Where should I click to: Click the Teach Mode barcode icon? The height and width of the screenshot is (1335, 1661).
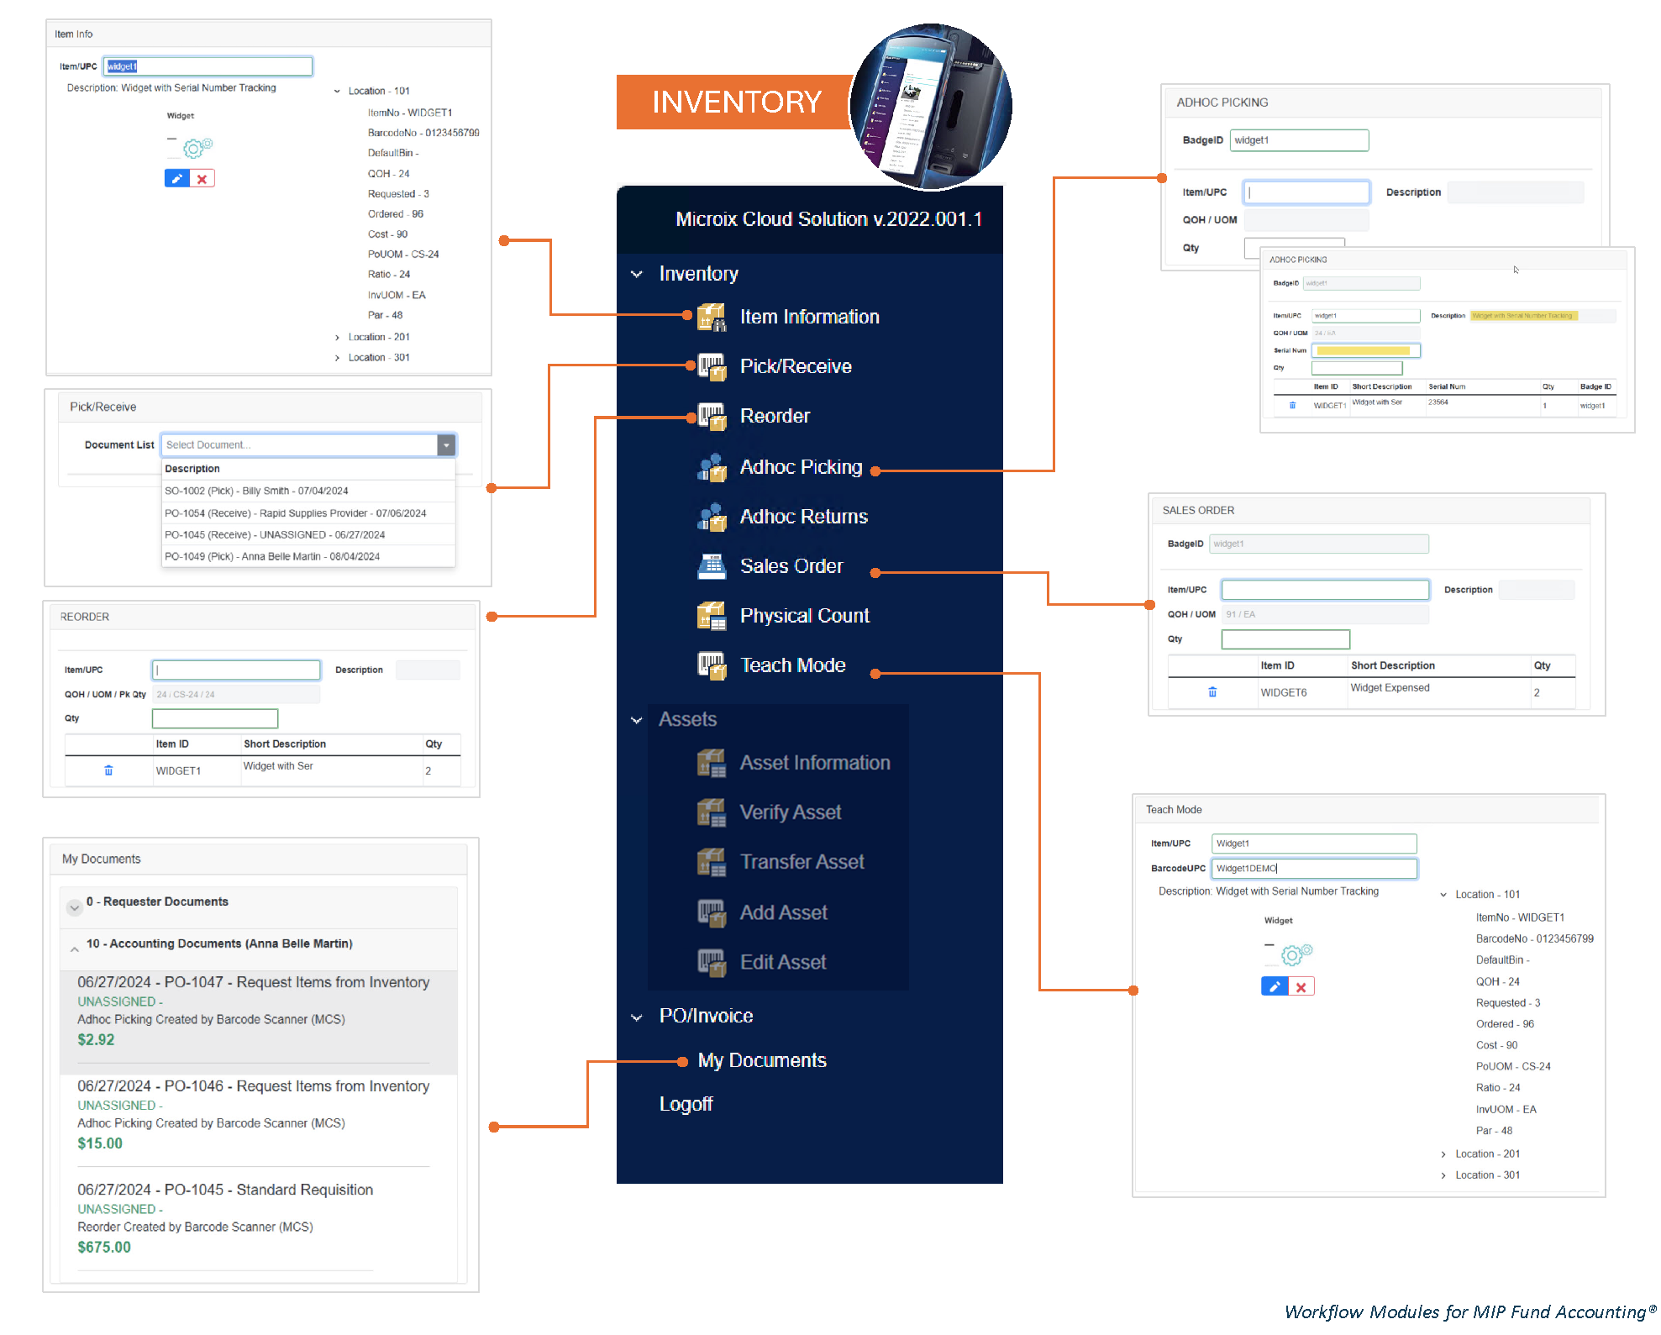click(711, 665)
